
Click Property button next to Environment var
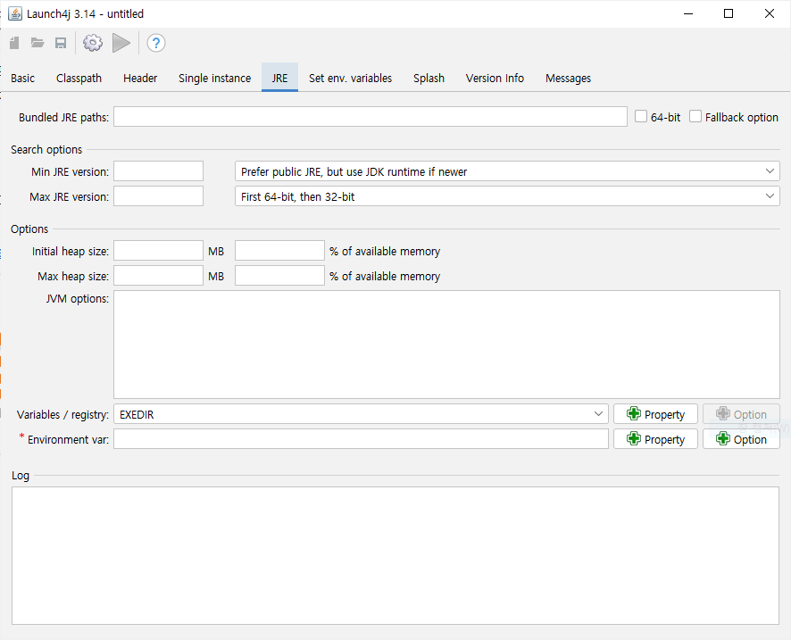pyautogui.click(x=655, y=439)
